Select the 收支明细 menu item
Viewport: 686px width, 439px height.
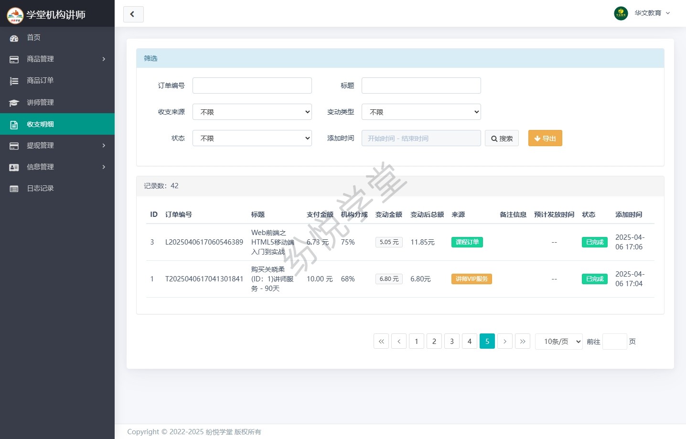click(57, 124)
